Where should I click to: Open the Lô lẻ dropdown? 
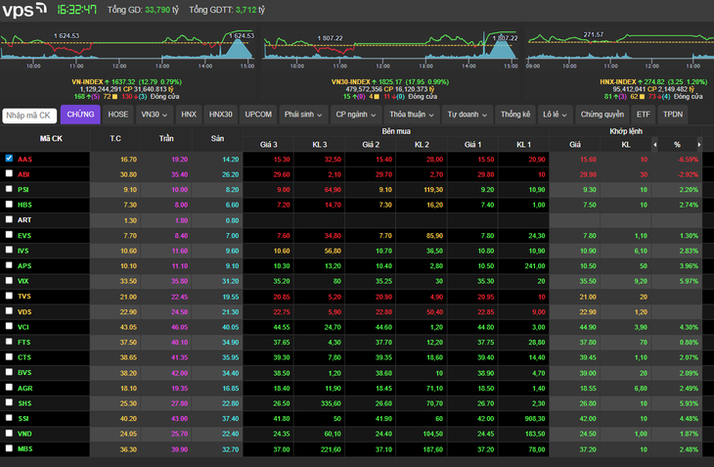555,115
